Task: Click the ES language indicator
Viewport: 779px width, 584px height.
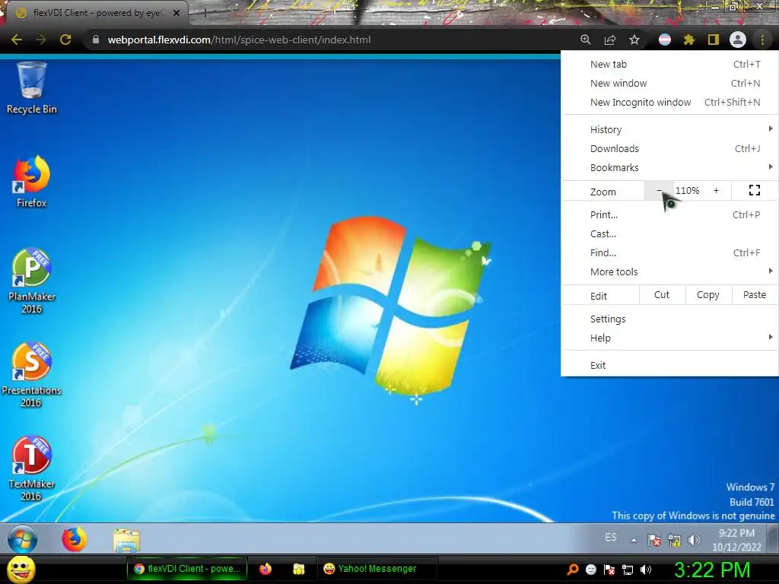Action: [x=611, y=538]
